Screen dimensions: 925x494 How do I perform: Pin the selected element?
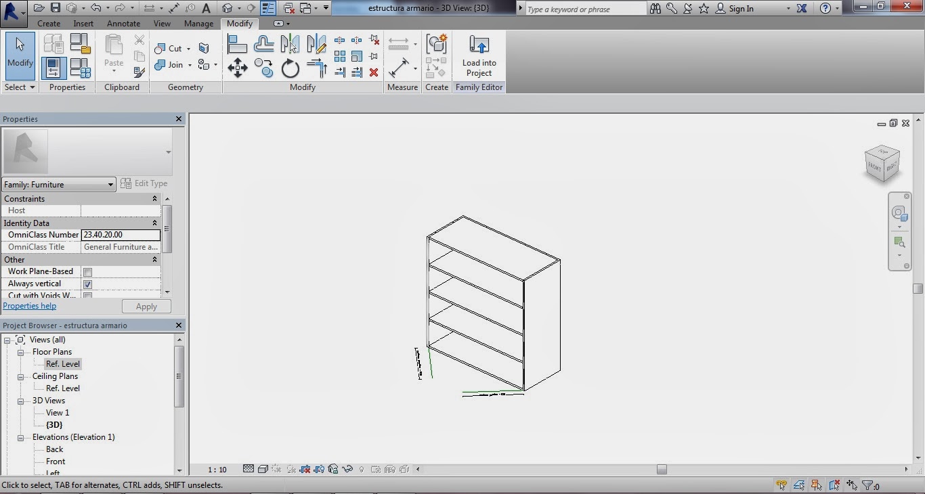click(x=372, y=55)
